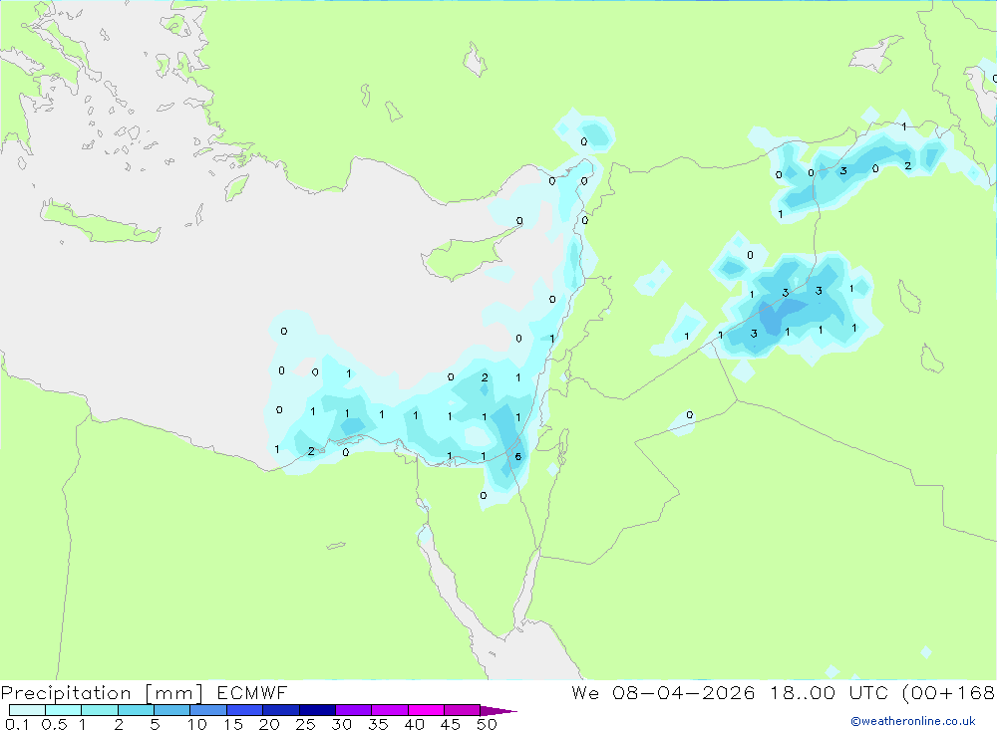This screenshot has height=730, width=997.
Task: Click the weatheronline.co.uk copyright link
Action: click(913, 721)
